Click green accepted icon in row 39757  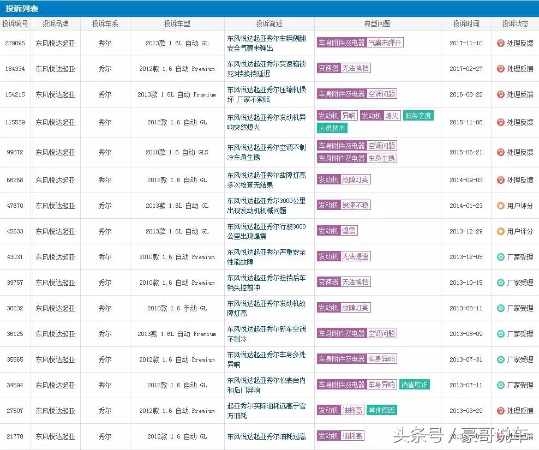pos(500,283)
